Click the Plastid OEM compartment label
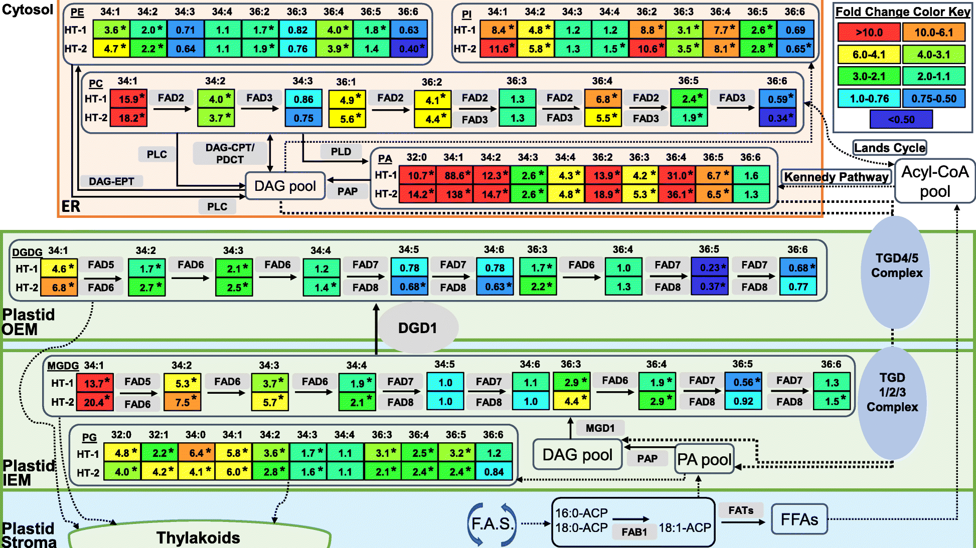 (x=29, y=322)
